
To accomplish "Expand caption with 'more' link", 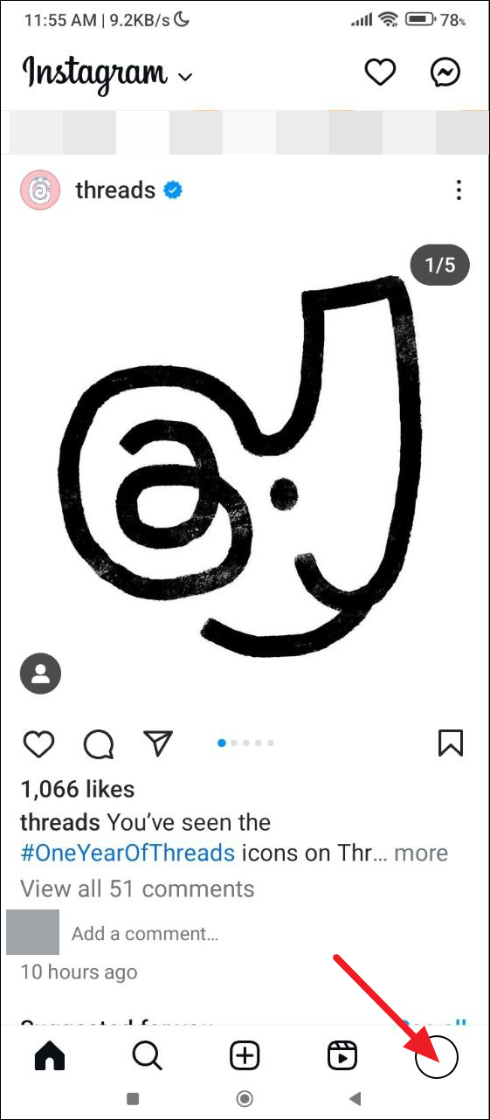I will coord(421,853).
